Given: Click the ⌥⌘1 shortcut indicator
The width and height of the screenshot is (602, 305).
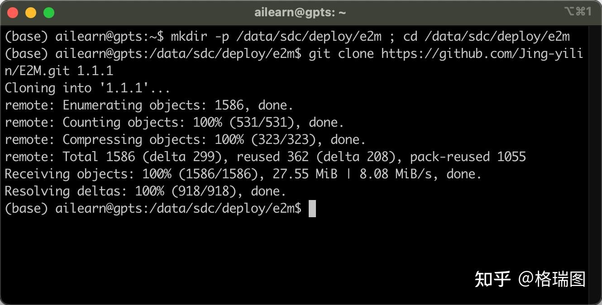Looking at the screenshot, I should [578, 12].
